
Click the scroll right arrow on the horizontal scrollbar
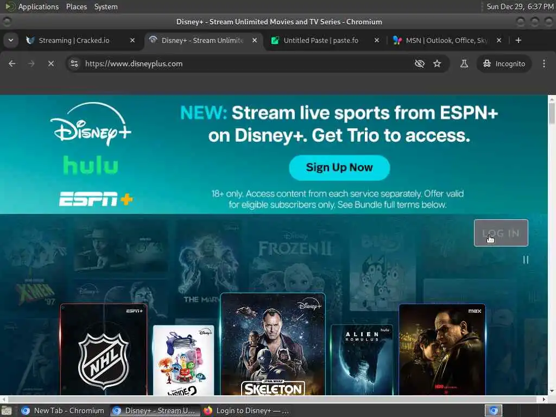point(544,399)
